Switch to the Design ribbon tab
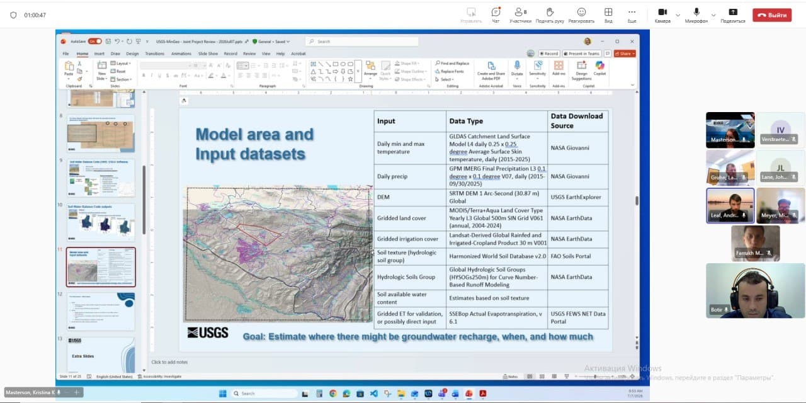806x403 pixels. click(132, 54)
